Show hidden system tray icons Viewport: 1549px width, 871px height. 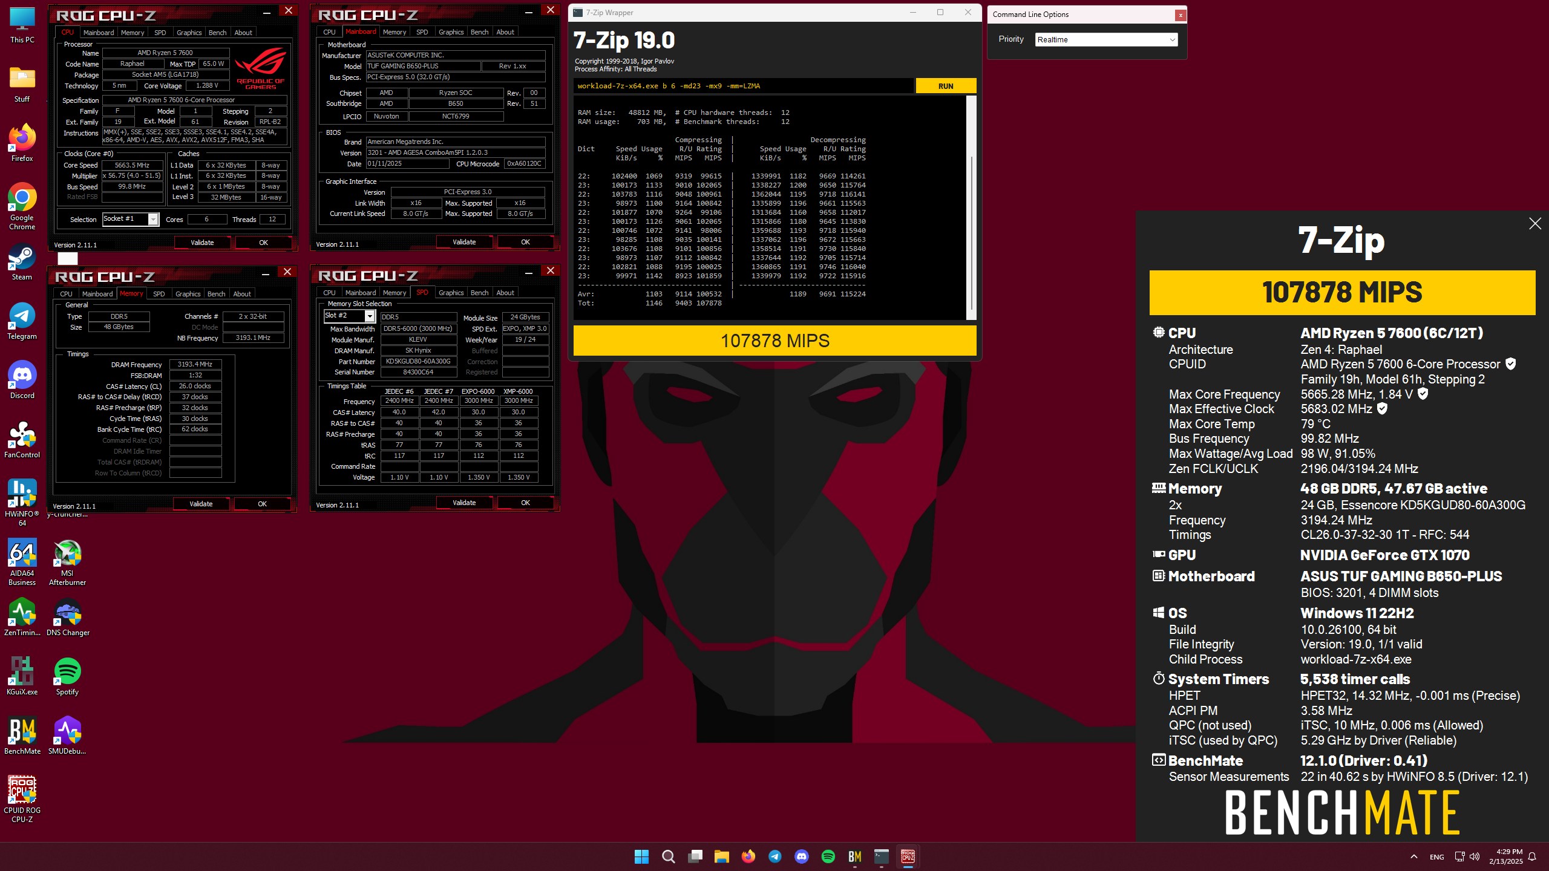[x=1414, y=856]
